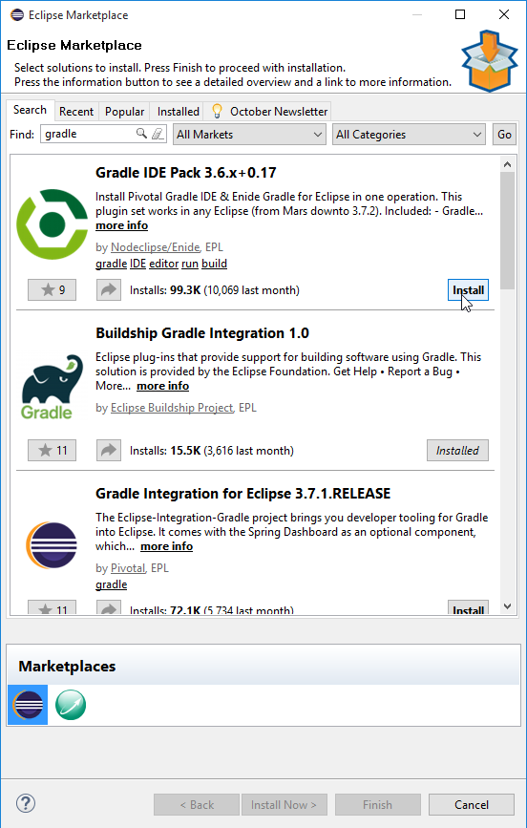Open more info for Buildship Gradle Integration

tap(162, 386)
